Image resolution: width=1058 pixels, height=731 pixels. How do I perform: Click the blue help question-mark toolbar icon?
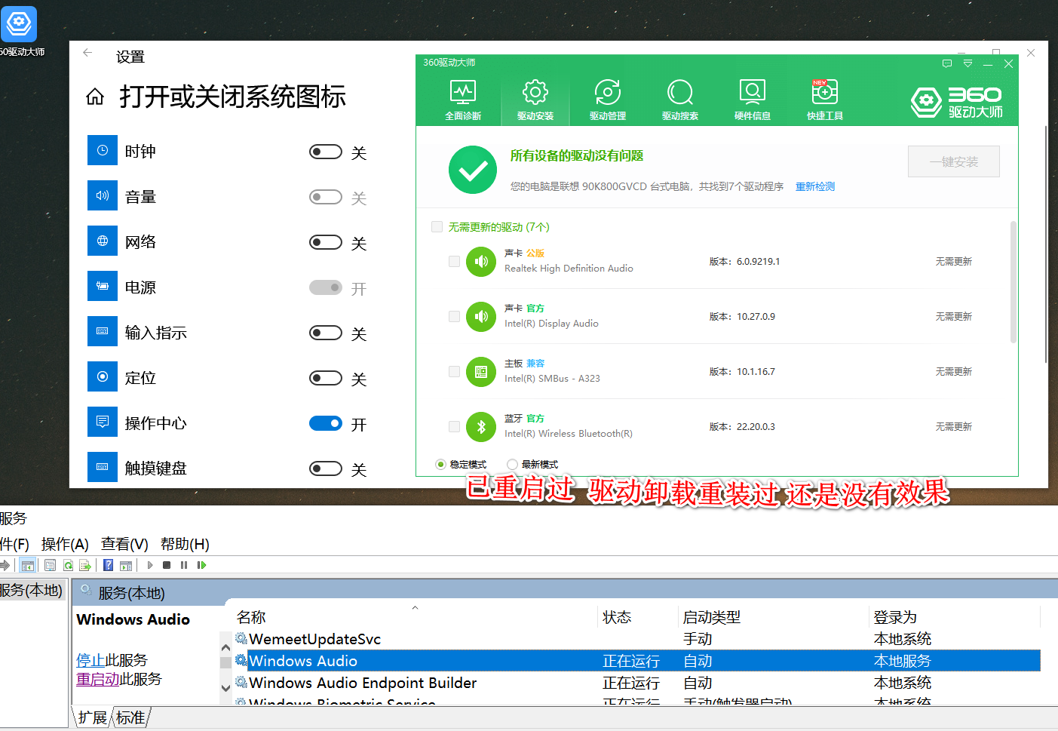[109, 565]
